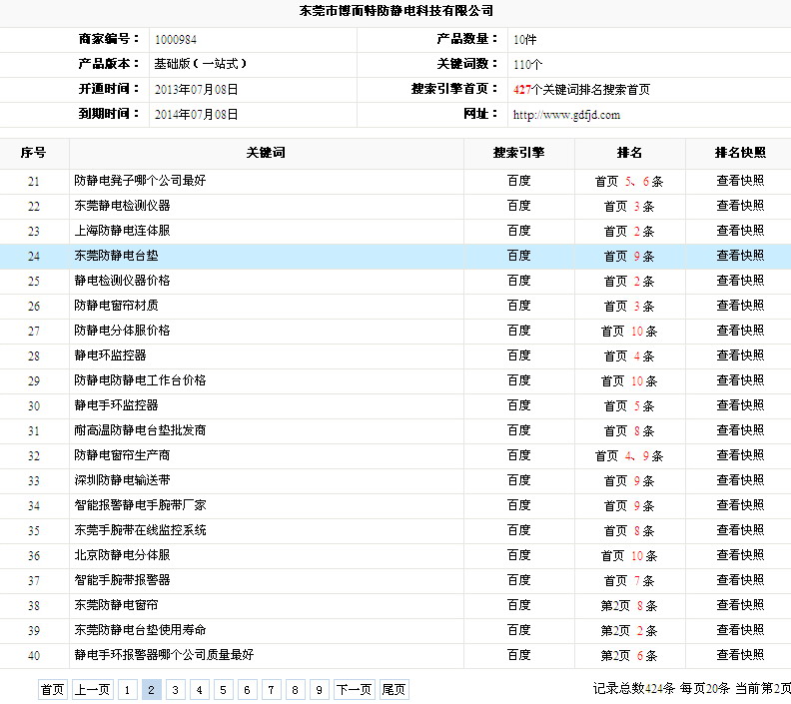This screenshot has width=791, height=704.
Task: View snapshot for 东莞静电检测仪器
Action: pyautogui.click(x=740, y=206)
